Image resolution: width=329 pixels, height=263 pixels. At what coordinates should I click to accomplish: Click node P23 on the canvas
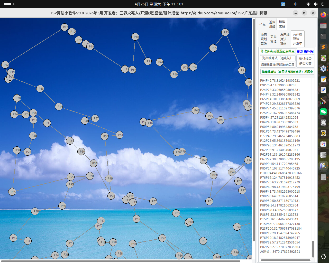(x=65, y=27)
